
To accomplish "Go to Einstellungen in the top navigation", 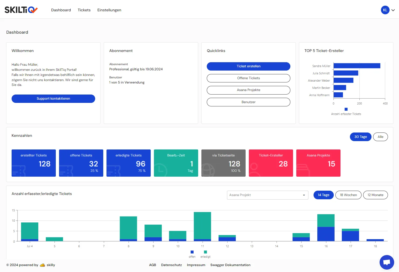I will point(109,10).
